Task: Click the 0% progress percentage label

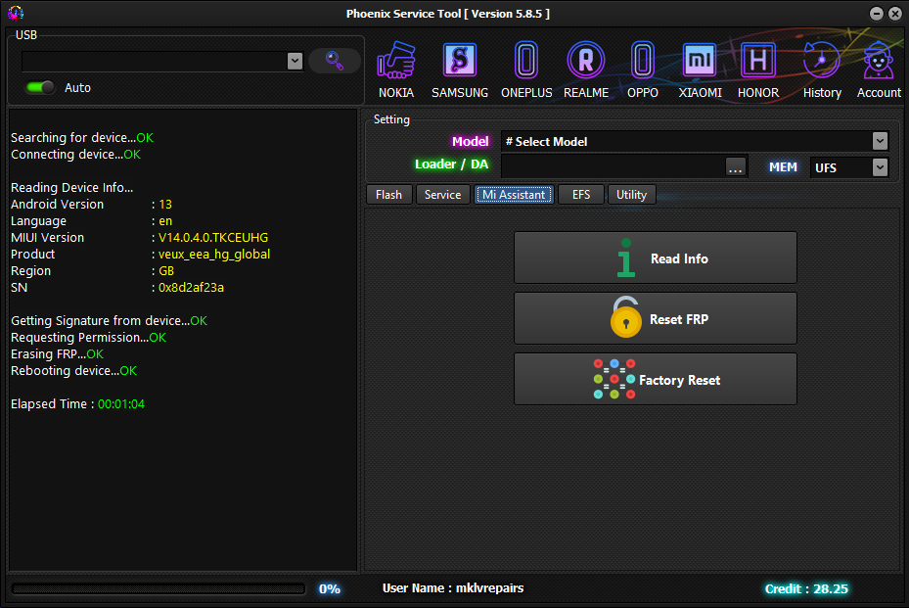Action: click(x=330, y=588)
